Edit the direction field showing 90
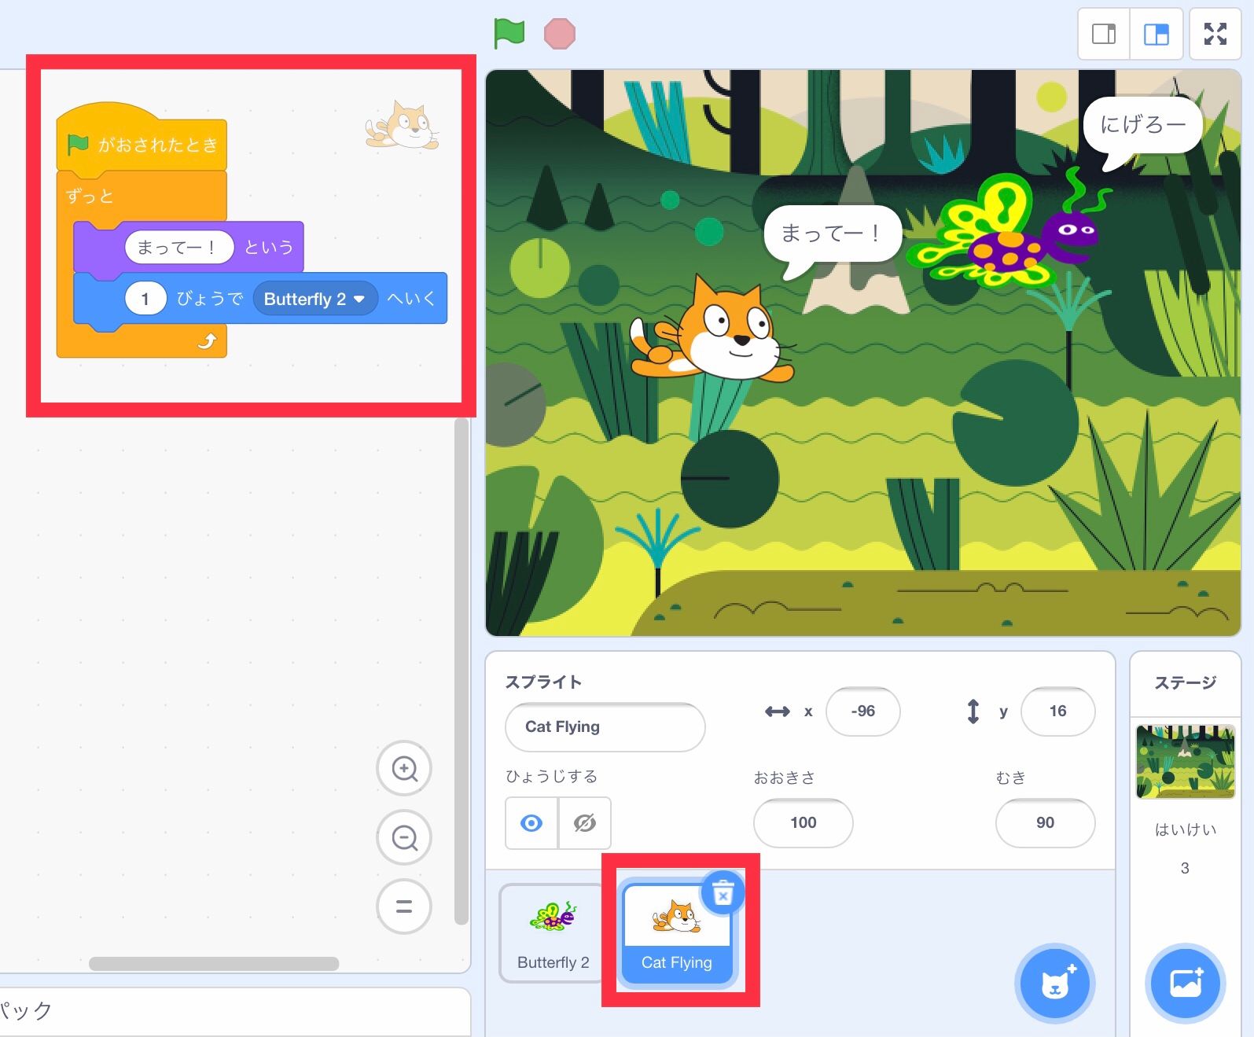 click(1045, 823)
